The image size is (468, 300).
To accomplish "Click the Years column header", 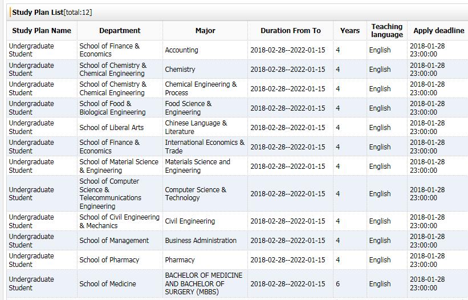I will tap(350, 31).
